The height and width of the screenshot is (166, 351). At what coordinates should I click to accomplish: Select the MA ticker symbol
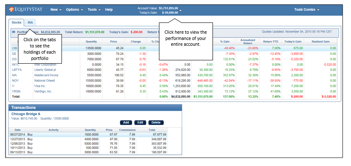14,75
